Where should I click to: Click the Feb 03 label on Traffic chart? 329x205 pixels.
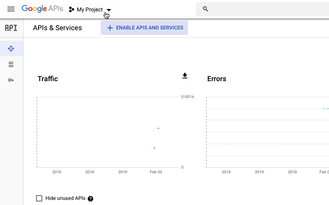coord(156,172)
